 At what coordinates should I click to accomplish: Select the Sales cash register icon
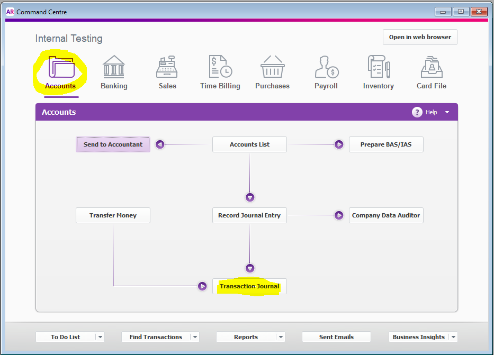coord(167,67)
